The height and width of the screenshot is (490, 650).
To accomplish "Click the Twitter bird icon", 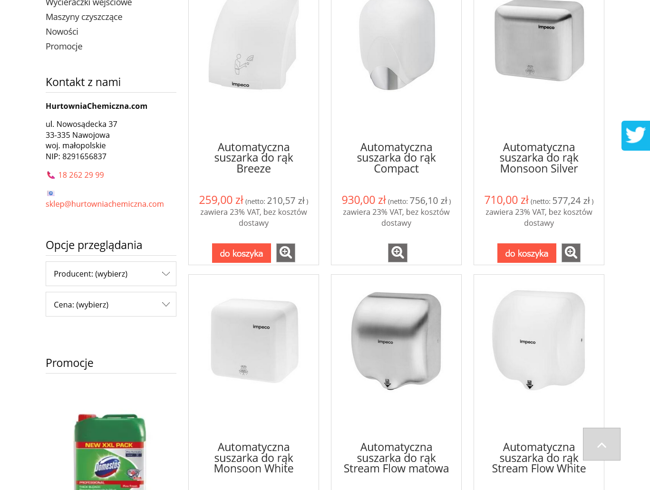I will 636,135.
